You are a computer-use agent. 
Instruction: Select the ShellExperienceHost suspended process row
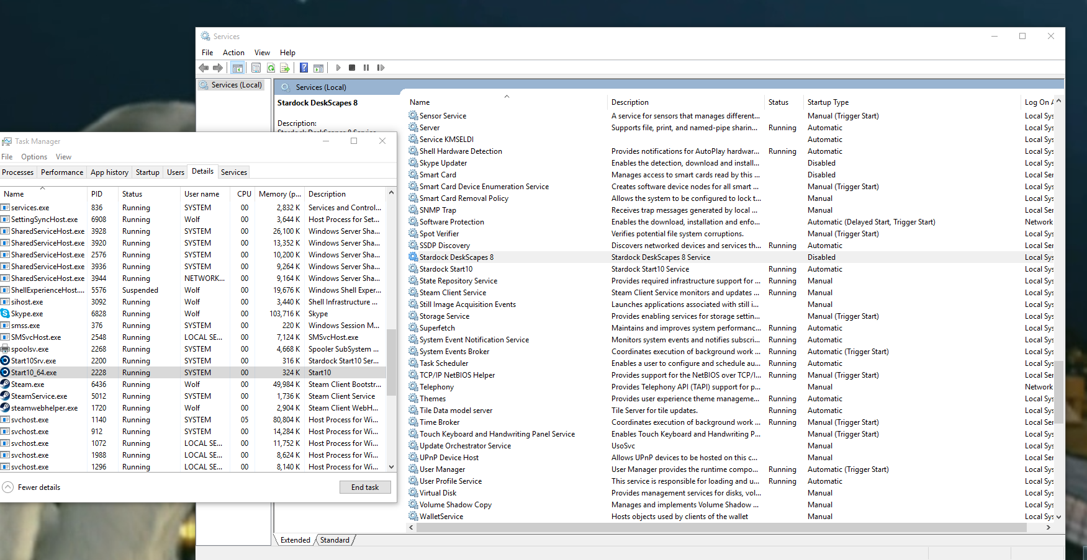coord(193,290)
